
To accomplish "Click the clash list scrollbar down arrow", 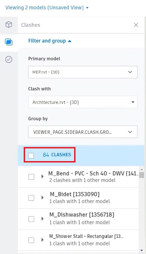I will click(x=141, y=251).
